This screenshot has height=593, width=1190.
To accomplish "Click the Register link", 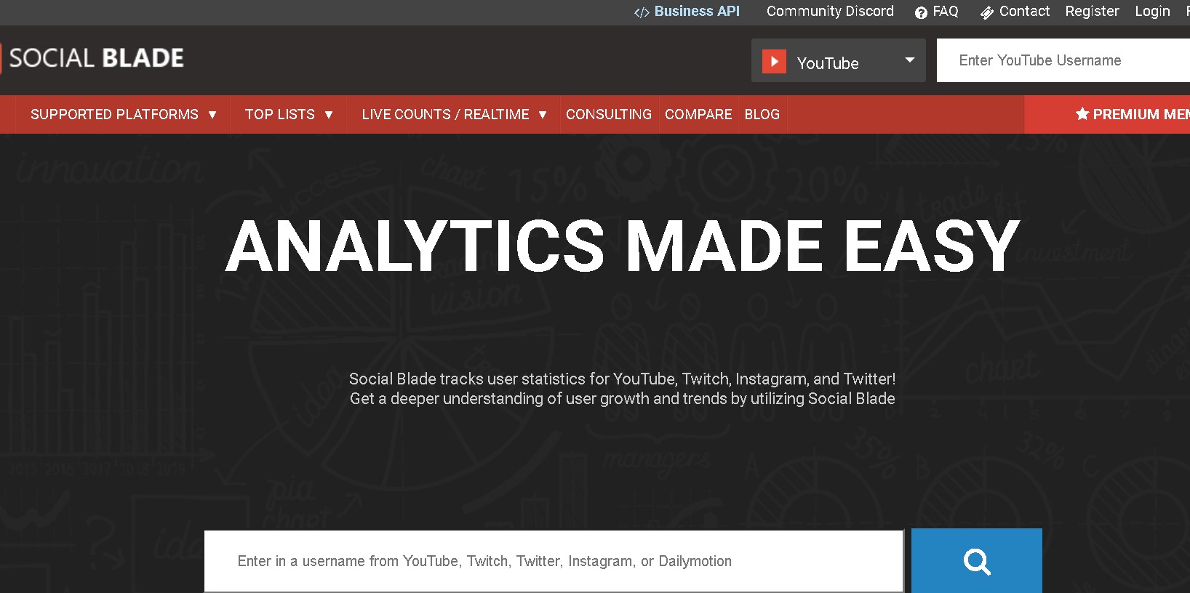I will click(x=1092, y=12).
